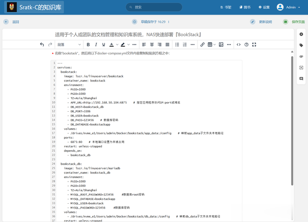Image resolution: width=308 pixels, height=222 pixels.
Task: Open more formatting options after highlight
Action: coord(134,45)
